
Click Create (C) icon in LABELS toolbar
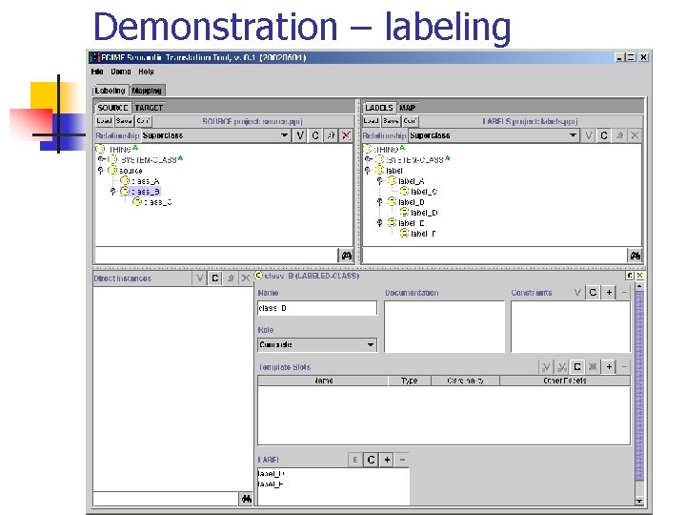(x=604, y=135)
